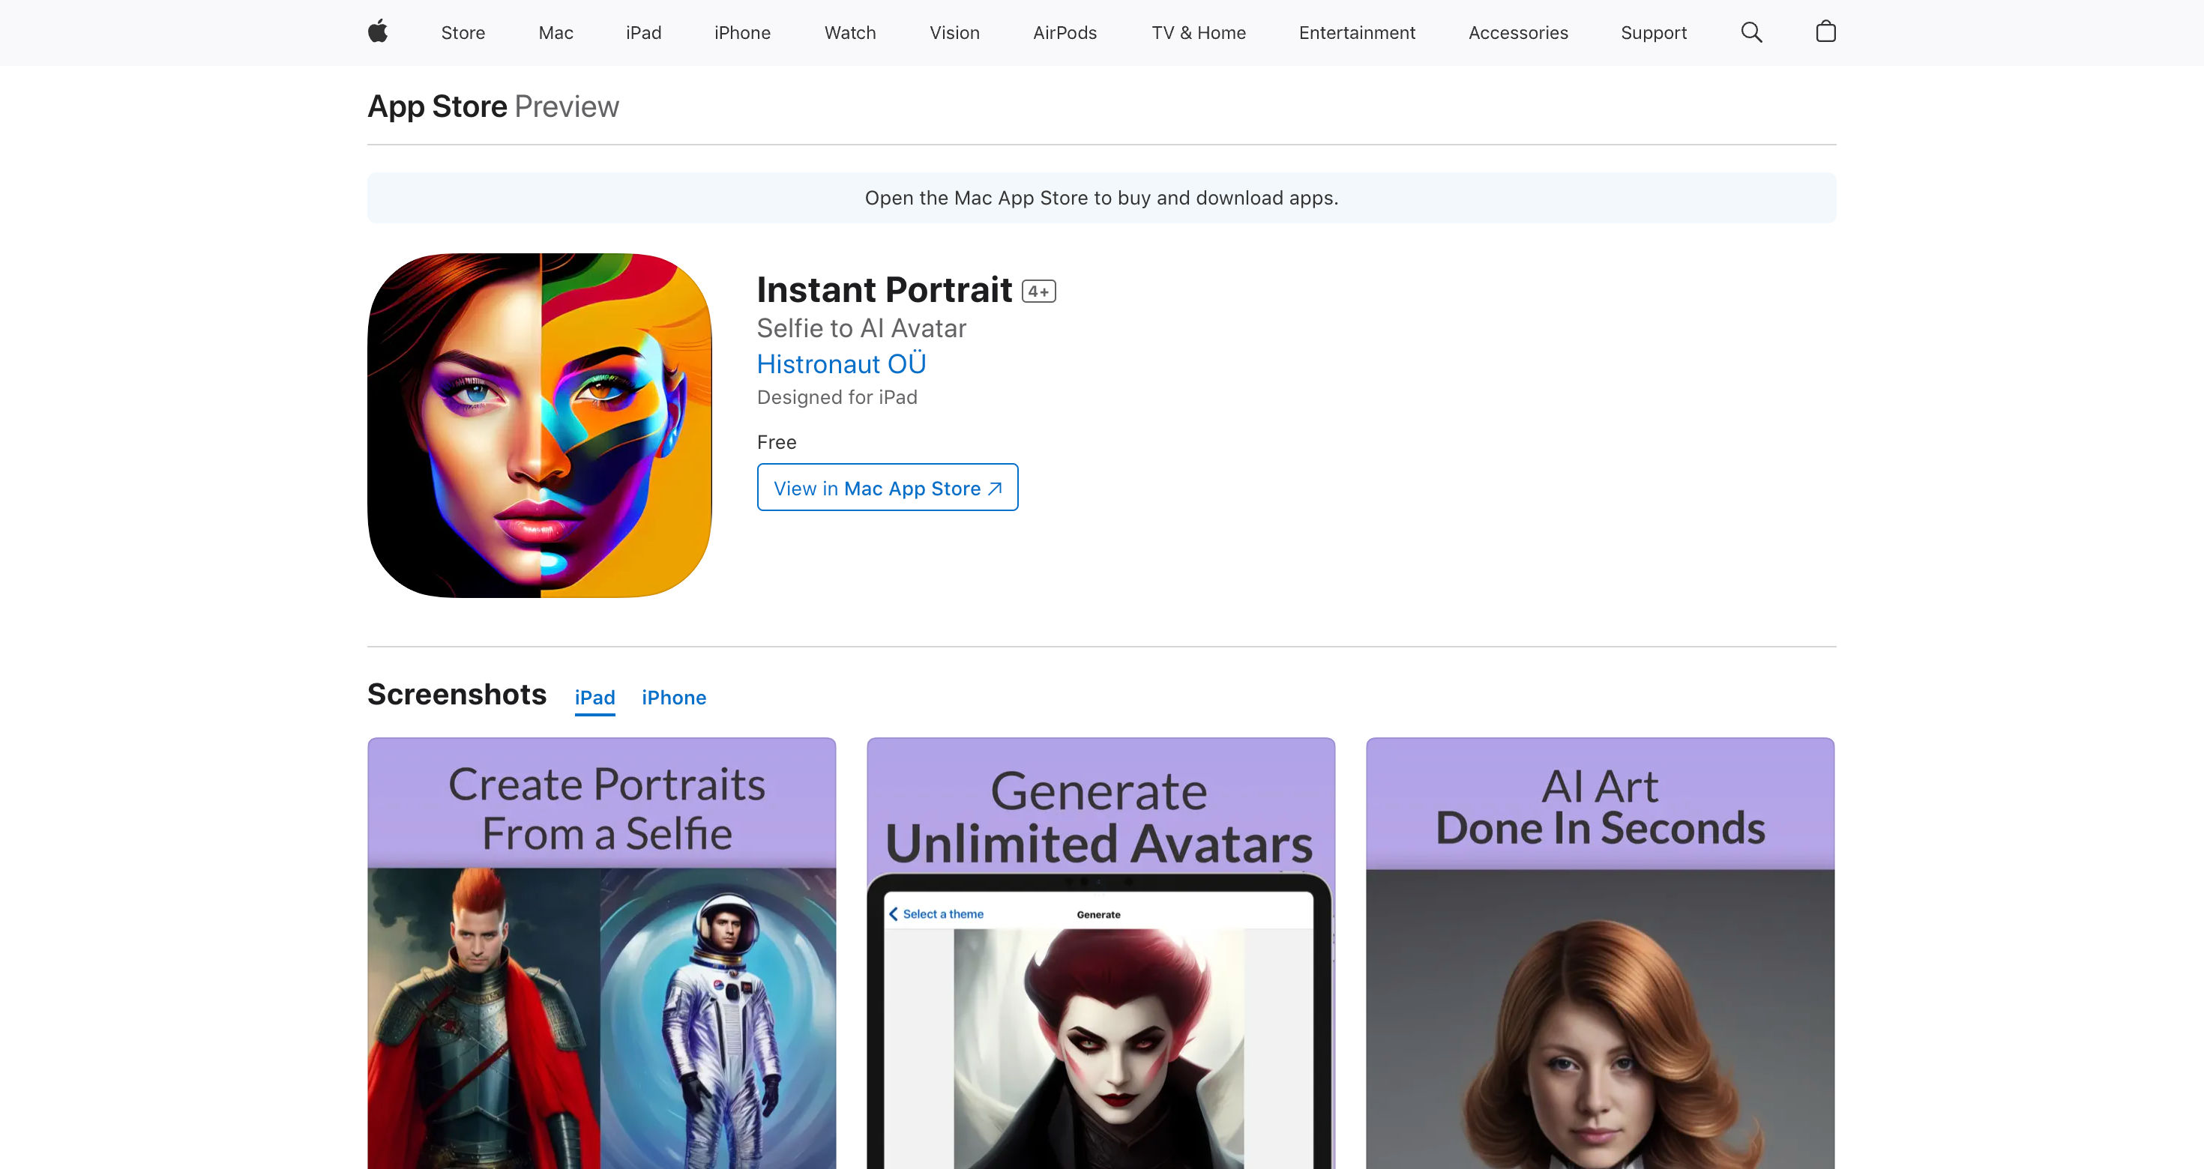This screenshot has height=1169, width=2204.
Task: Open the AI Art Done In Seconds screenshot
Action: click(1600, 952)
